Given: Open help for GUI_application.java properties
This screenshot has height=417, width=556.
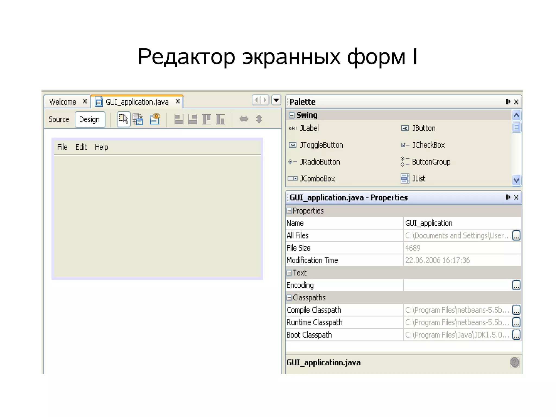Looking at the screenshot, I should tap(515, 362).
